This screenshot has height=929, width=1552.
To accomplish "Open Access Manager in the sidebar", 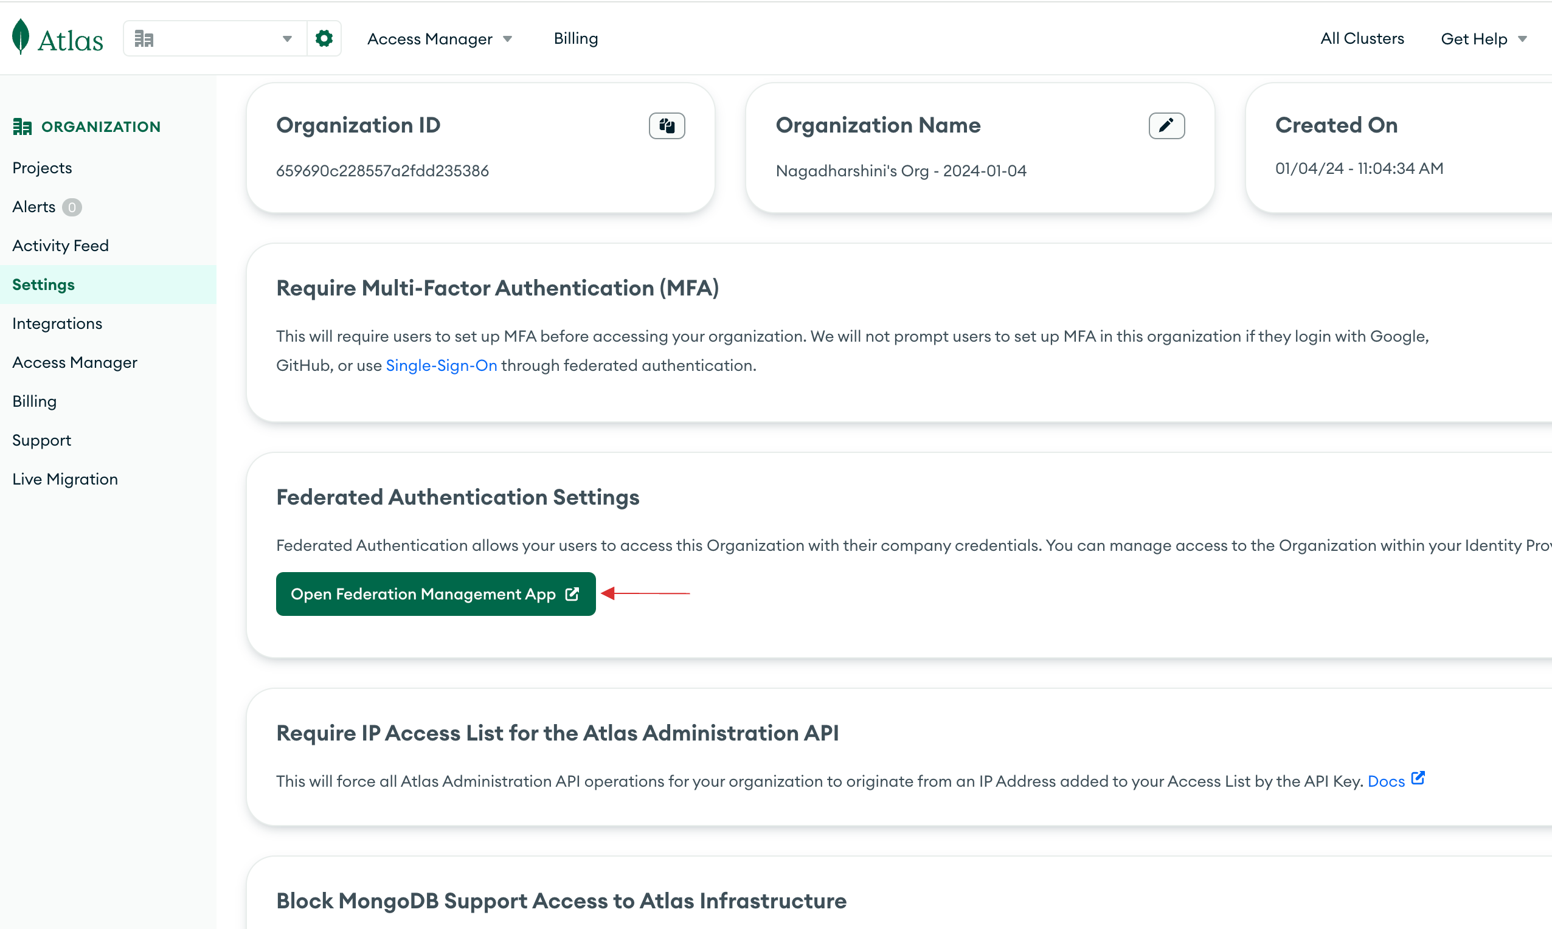I will (x=75, y=362).
